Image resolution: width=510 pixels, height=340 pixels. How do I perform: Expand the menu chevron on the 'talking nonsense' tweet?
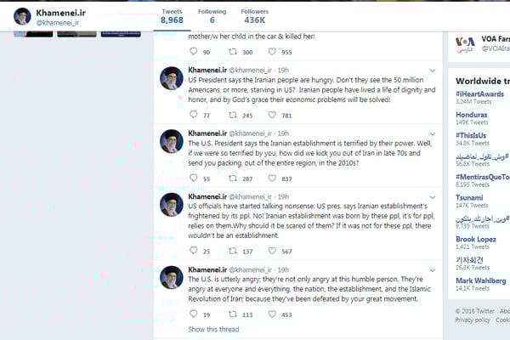[433, 197]
